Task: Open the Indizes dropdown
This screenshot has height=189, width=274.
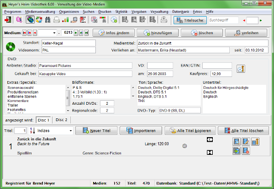Action: [70, 131]
